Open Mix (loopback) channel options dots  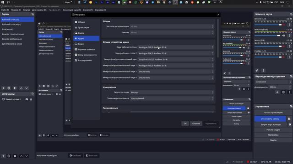[x=289, y=36]
